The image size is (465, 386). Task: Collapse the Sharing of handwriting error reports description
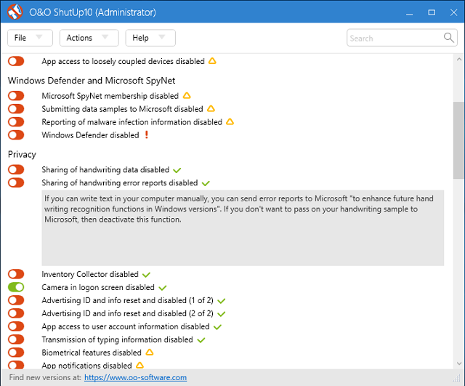point(119,182)
